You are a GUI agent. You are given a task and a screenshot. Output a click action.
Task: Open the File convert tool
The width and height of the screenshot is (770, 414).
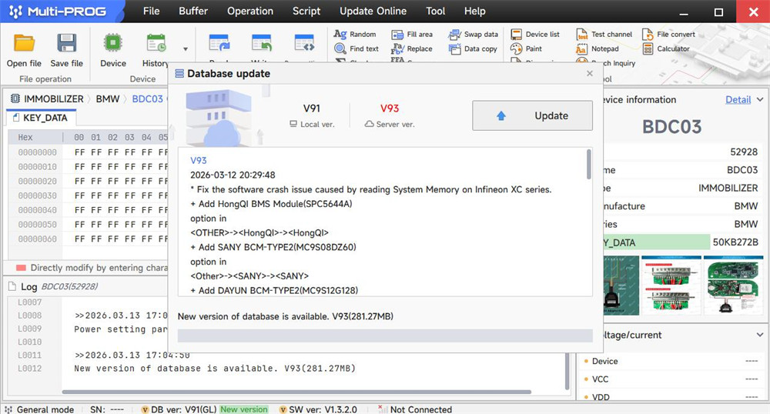coord(668,35)
